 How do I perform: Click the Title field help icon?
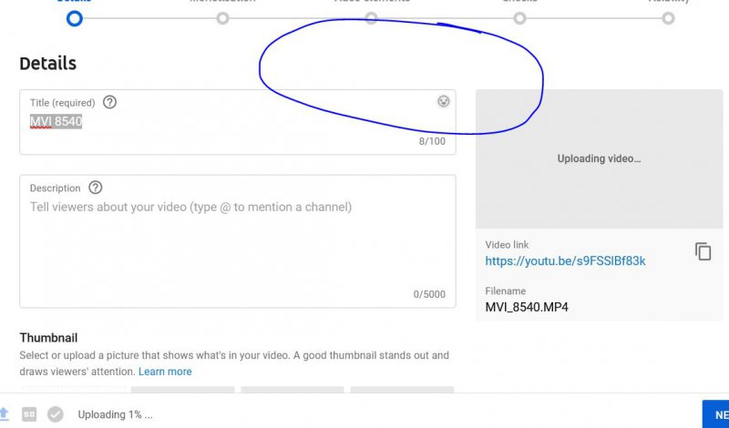(110, 102)
